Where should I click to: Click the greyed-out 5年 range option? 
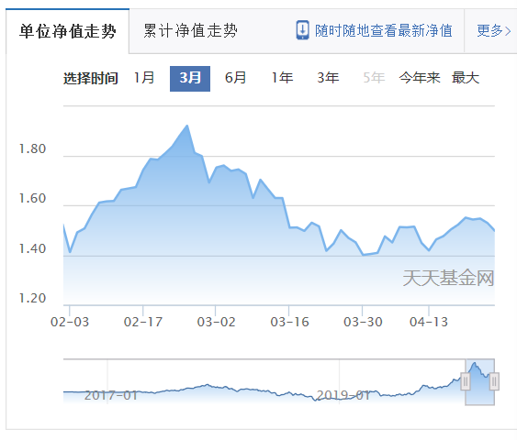click(374, 78)
